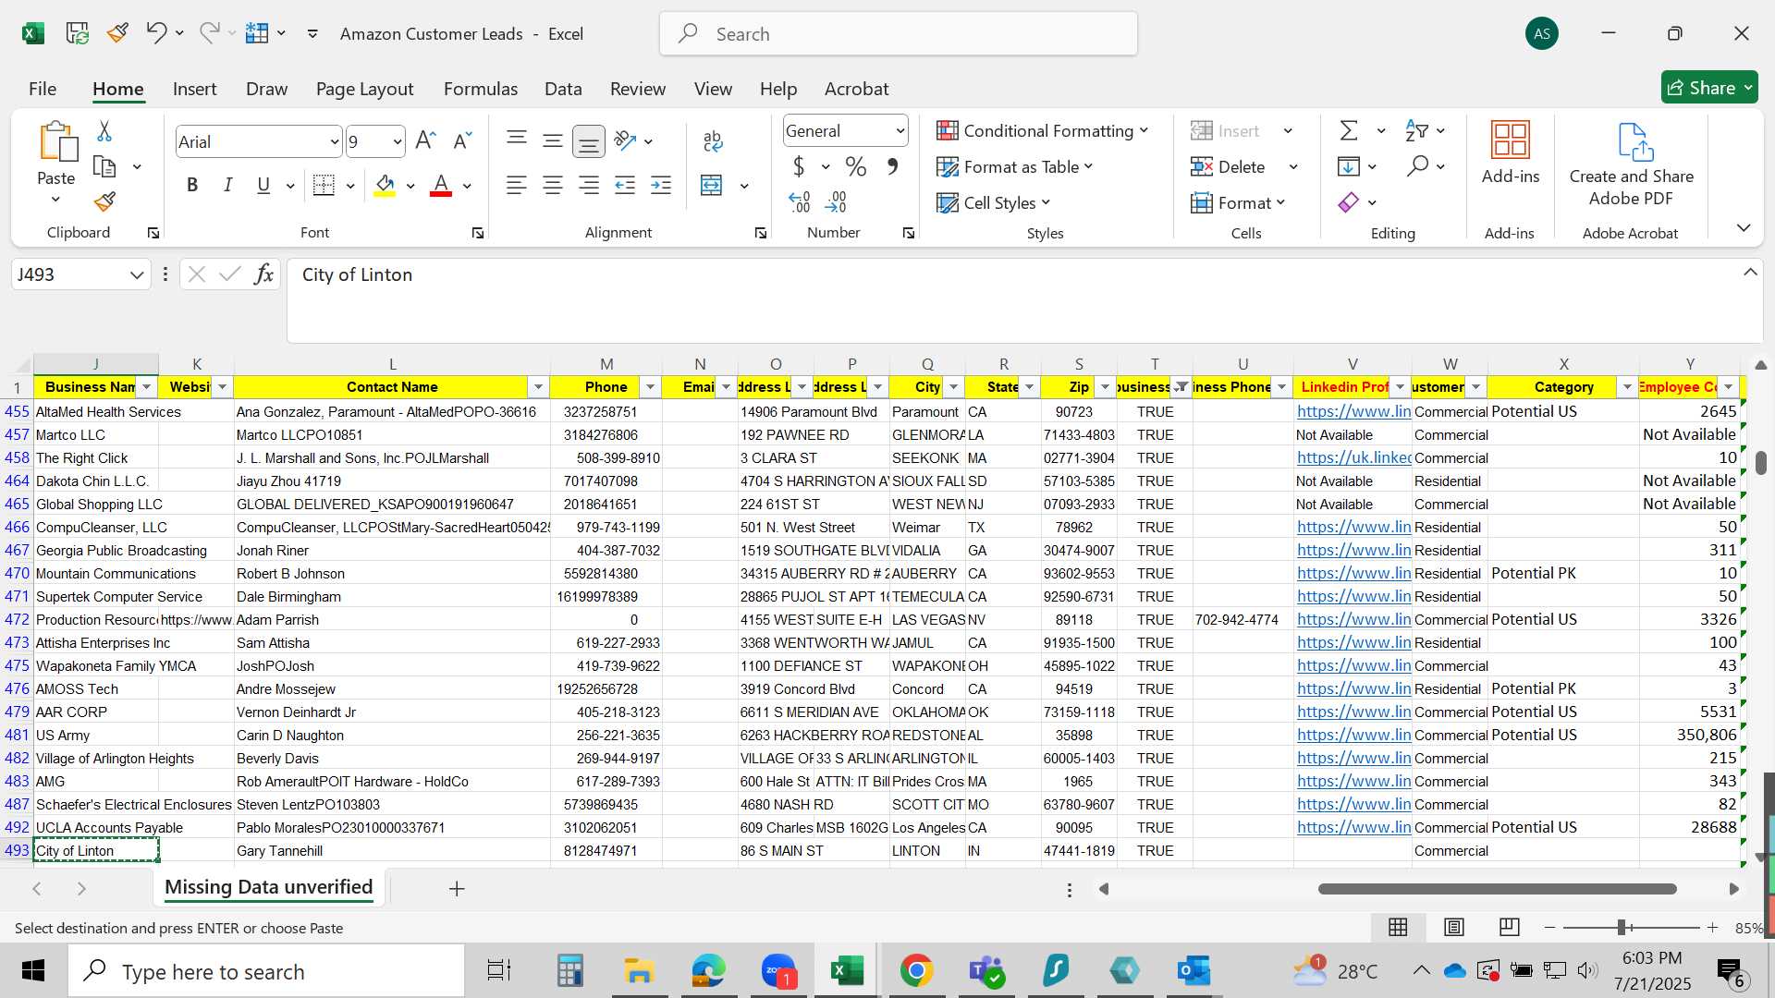This screenshot has height=998, width=1775.
Task: Click the Increase Font Size icon
Action: click(x=425, y=140)
